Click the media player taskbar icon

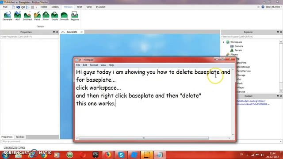(57, 155)
